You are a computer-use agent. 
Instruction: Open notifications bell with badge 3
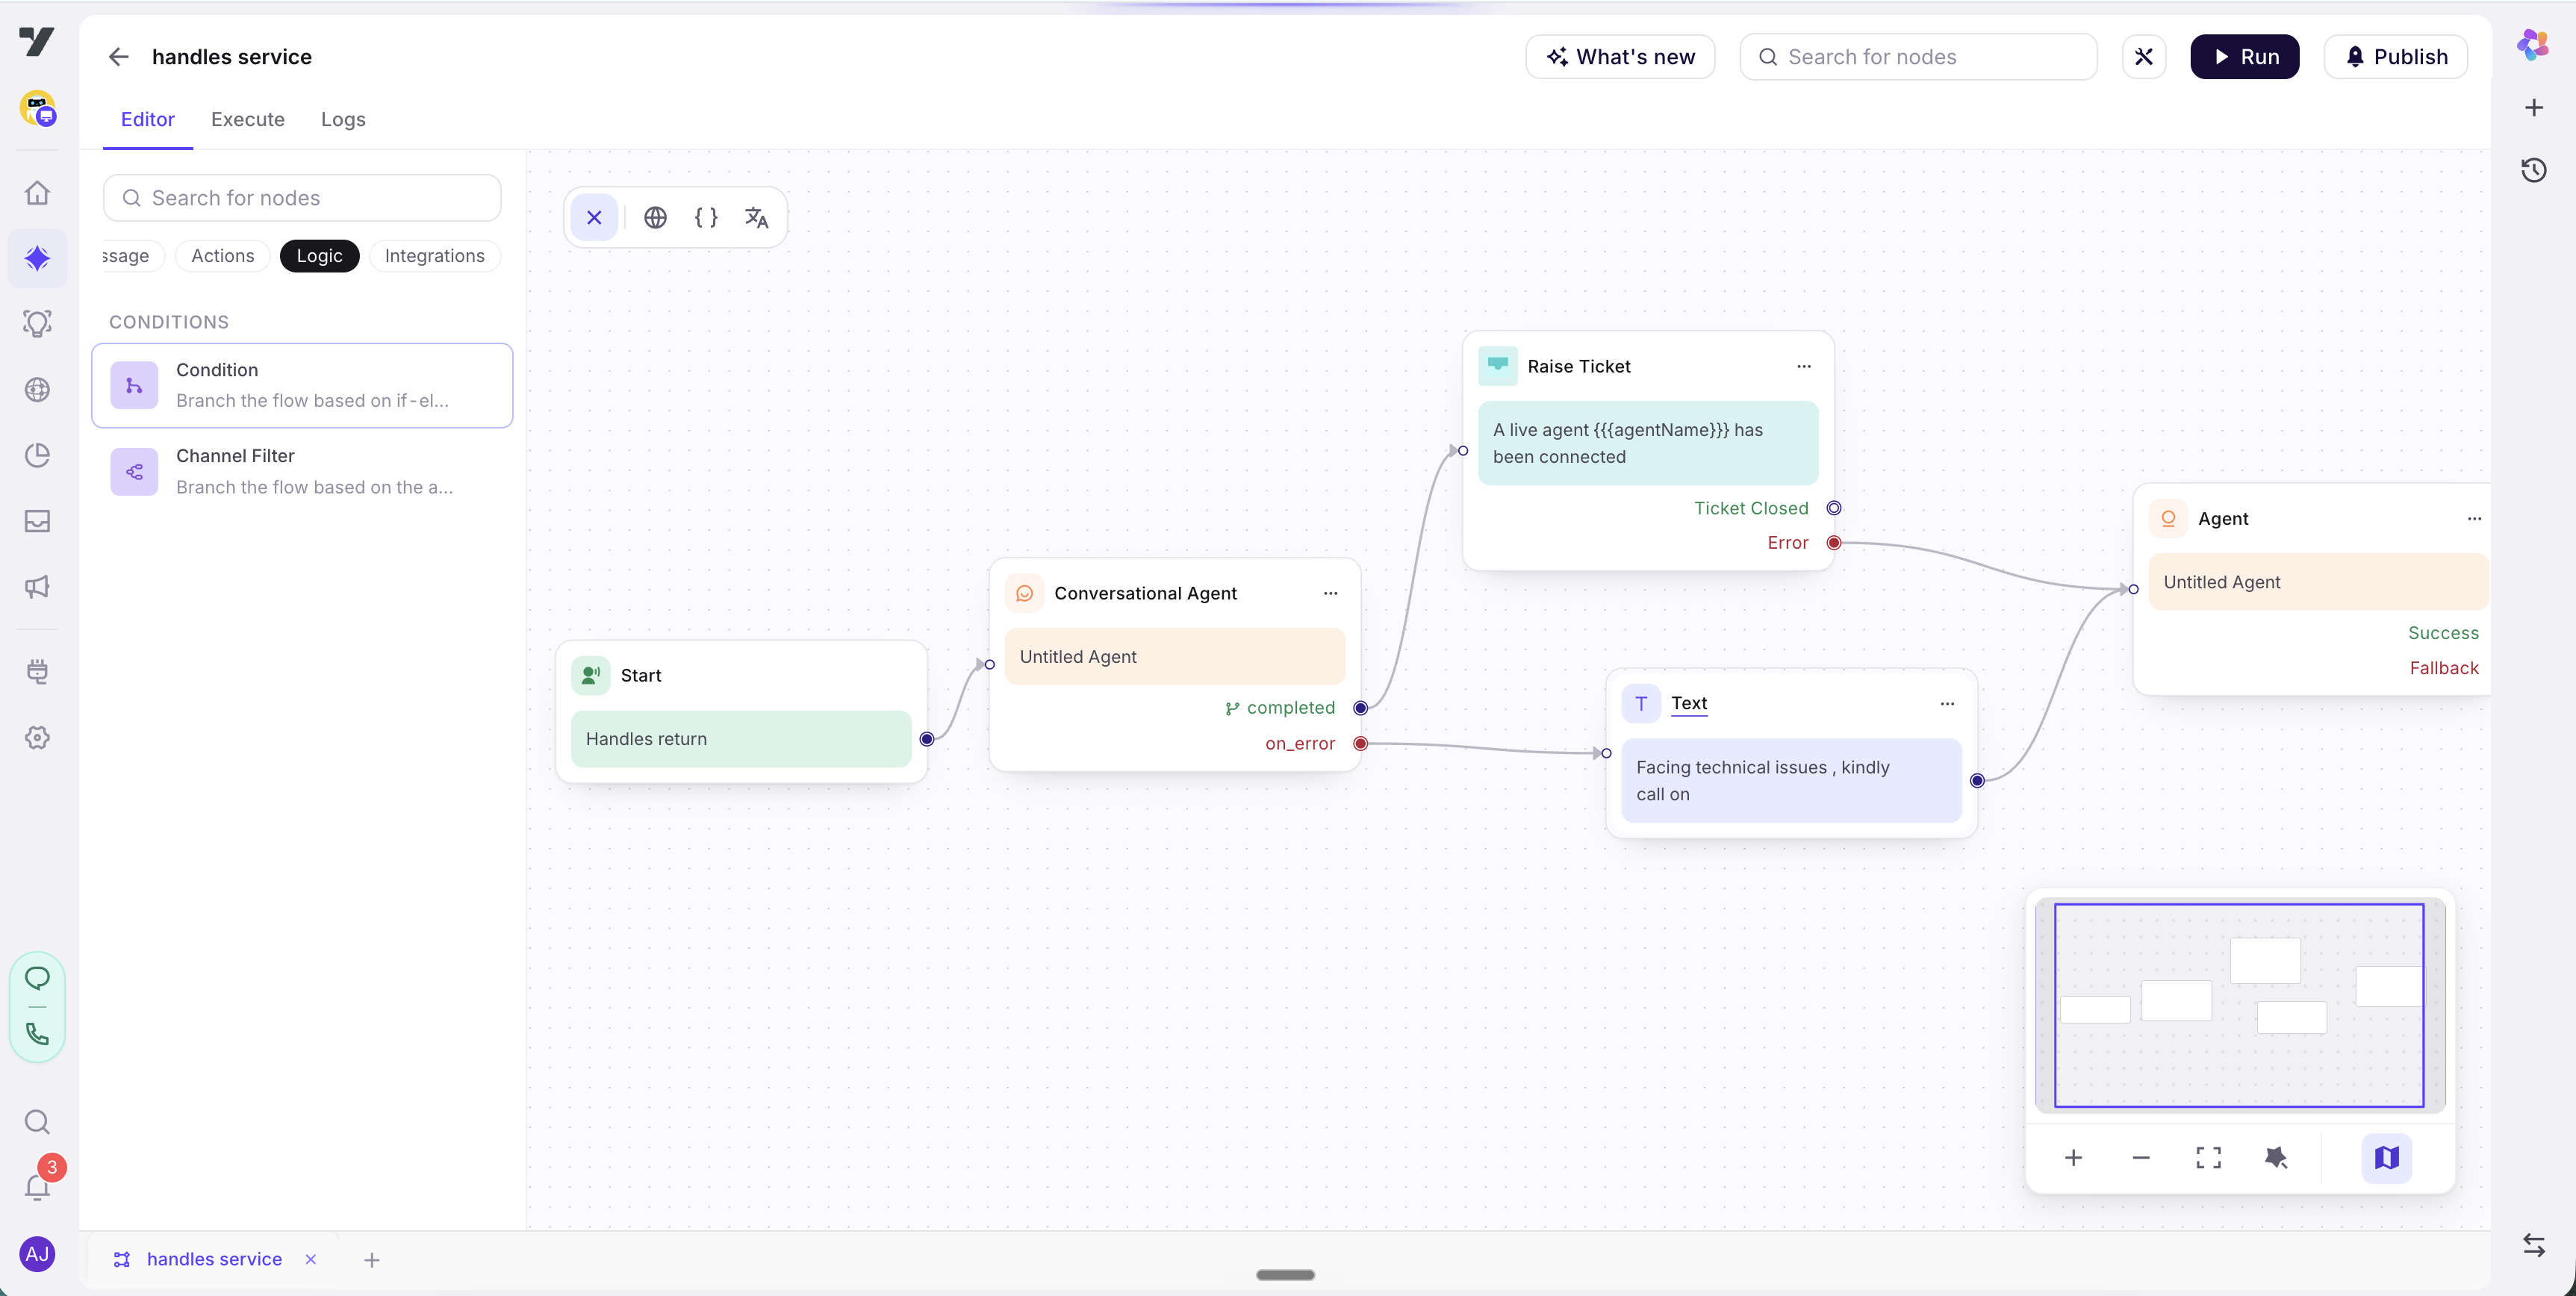tap(38, 1186)
